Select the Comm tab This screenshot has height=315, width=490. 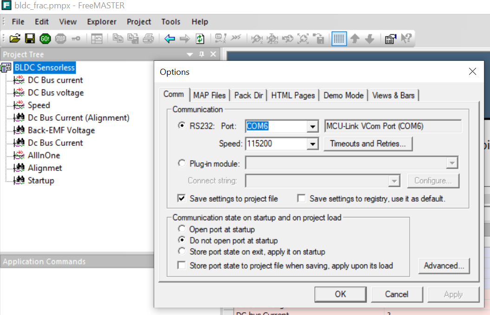[174, 94]
